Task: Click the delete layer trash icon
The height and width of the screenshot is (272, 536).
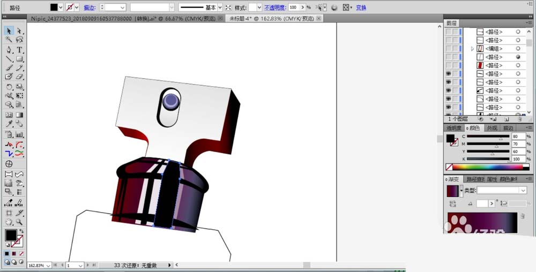Action: tap(519, 119)
